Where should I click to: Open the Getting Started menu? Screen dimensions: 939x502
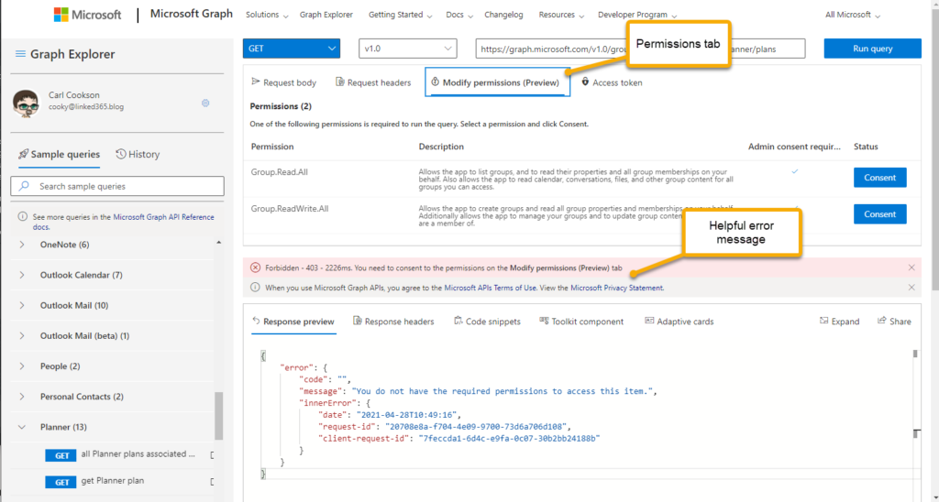[x=400, y=15]
